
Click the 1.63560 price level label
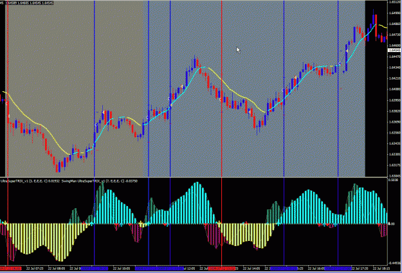point(395,133)
